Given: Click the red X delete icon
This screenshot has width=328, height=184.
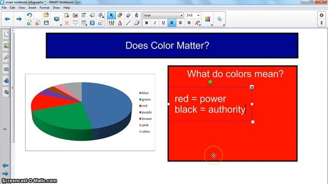Looking at the screenshot, I should pyautogui.click(x=67, y=22).
